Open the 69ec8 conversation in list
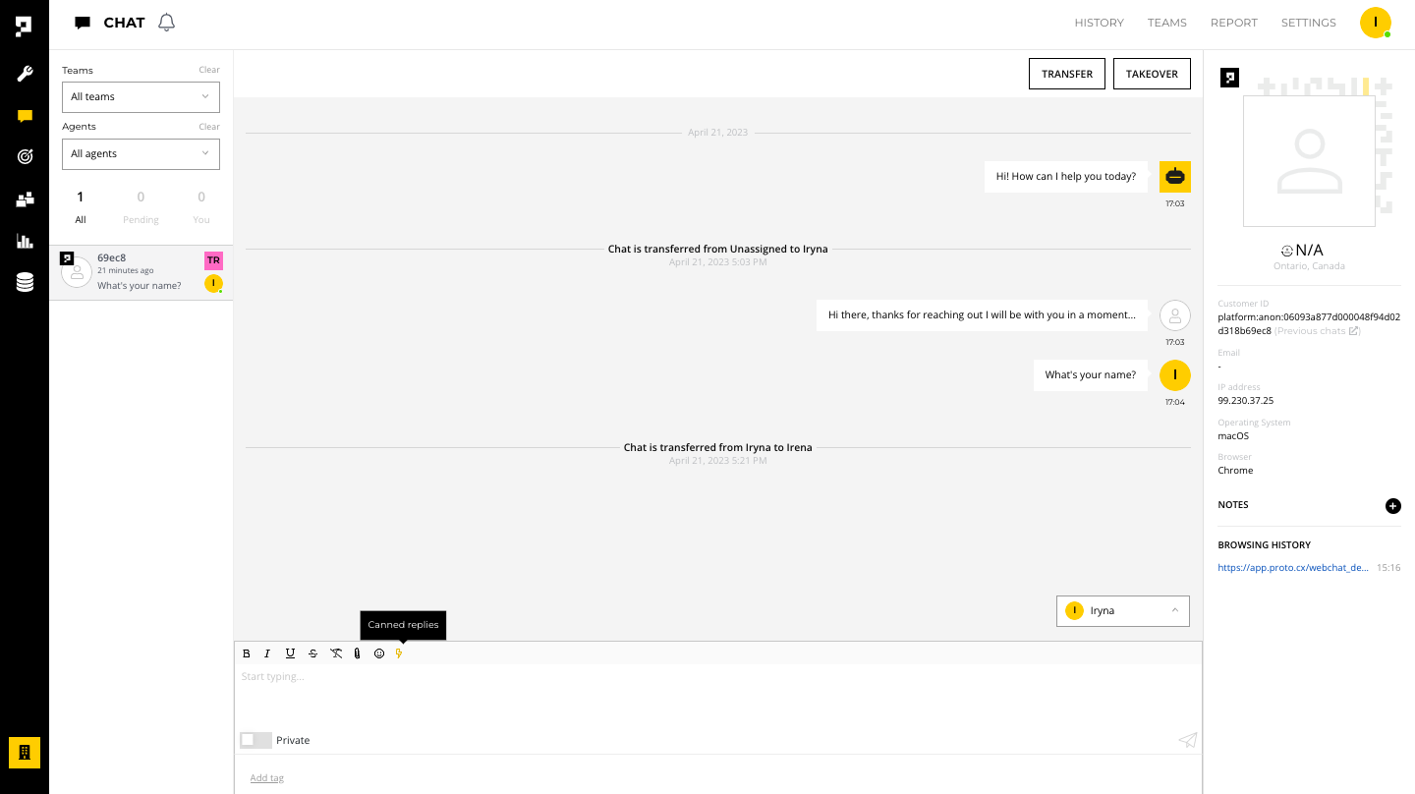Viewport: 1415px width, 794px height. coord(141,272)
